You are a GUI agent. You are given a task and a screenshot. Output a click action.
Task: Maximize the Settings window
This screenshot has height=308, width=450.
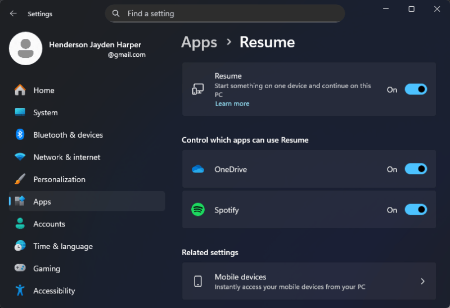click(411, 9)
